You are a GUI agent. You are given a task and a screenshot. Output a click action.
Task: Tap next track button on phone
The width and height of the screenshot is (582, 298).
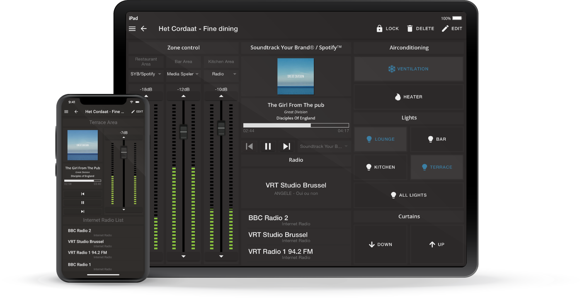82,211
